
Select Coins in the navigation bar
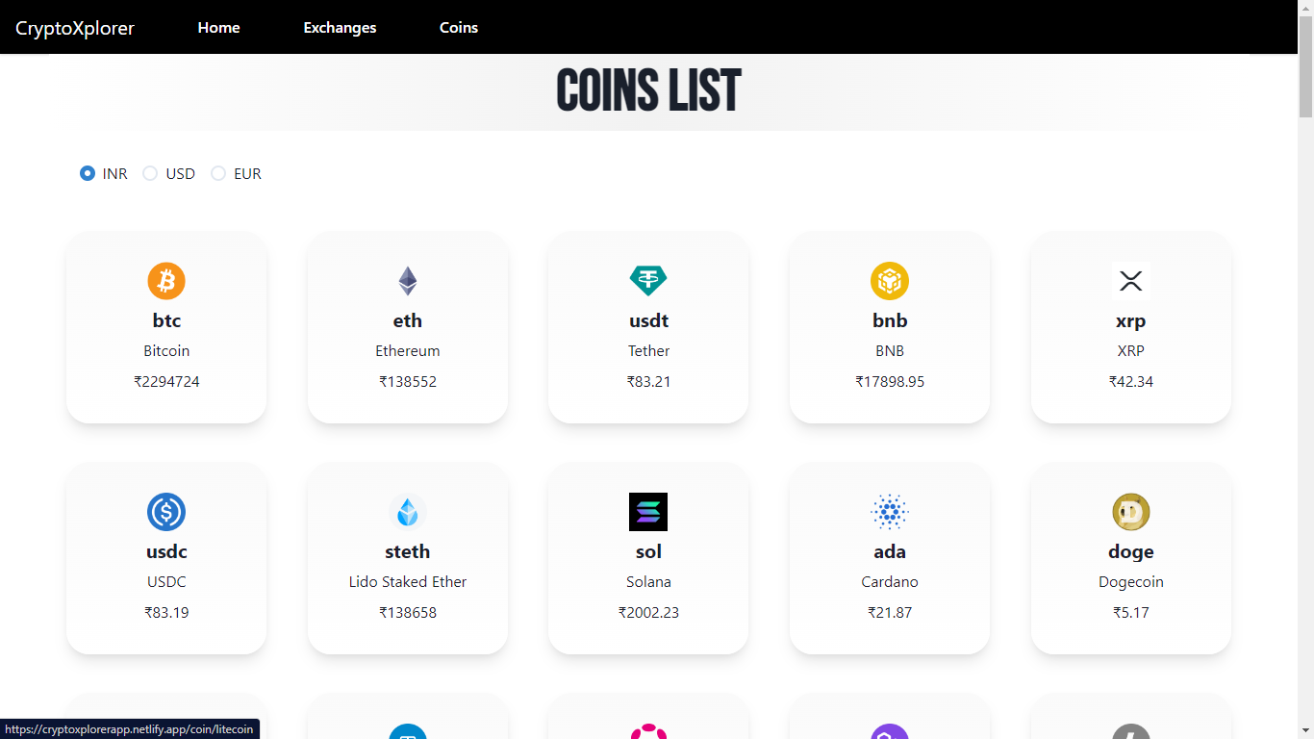point(458,27)
